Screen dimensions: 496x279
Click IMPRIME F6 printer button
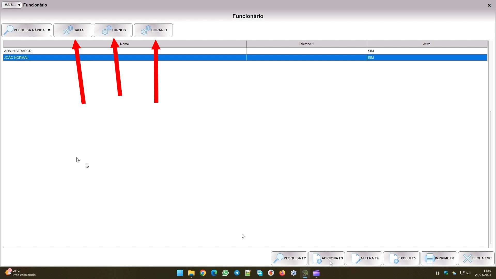(439, 258)
